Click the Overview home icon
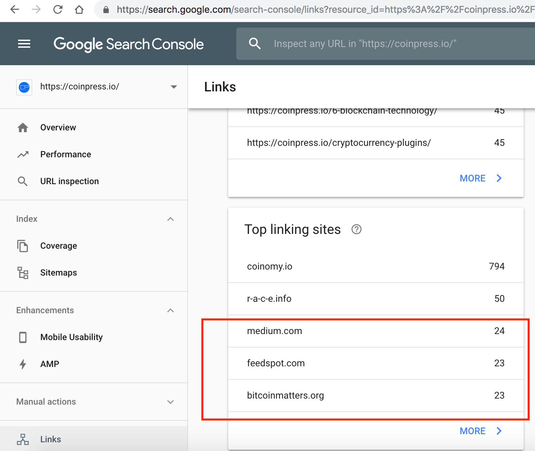This screenshot has height=451, width=535. 23,128
